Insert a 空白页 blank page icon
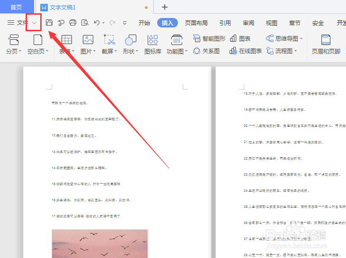The height and width of the screenshot is (258, 346). 38,40
